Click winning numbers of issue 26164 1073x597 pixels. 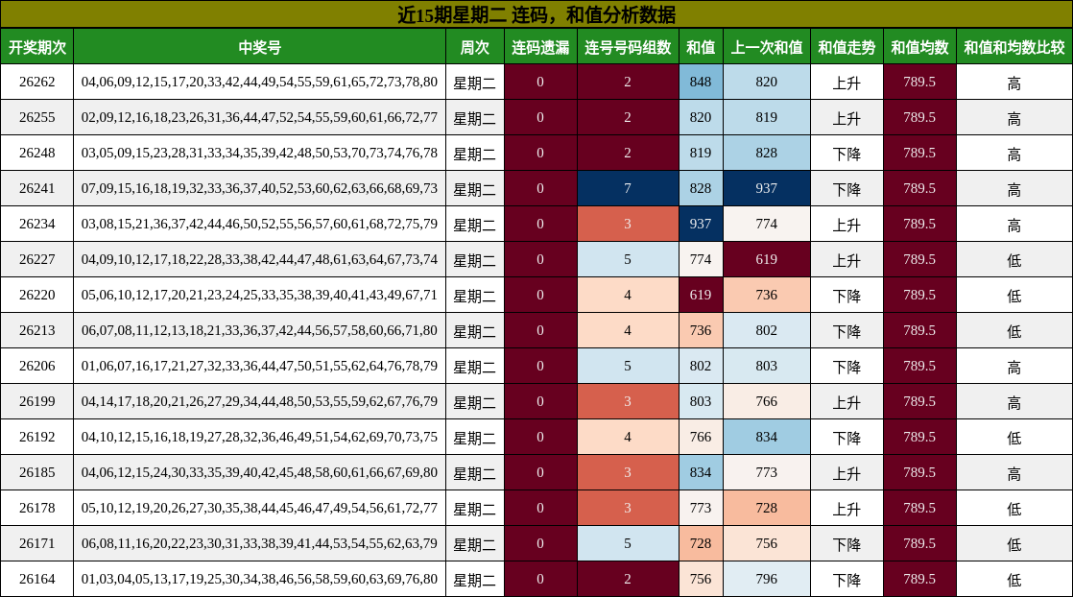pos(259,579)
